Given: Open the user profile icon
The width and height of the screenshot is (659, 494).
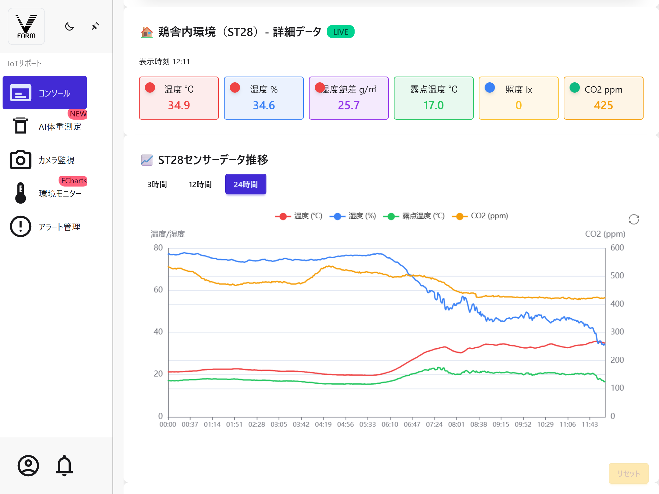Looking at the screenshot, I should point(28,465).
